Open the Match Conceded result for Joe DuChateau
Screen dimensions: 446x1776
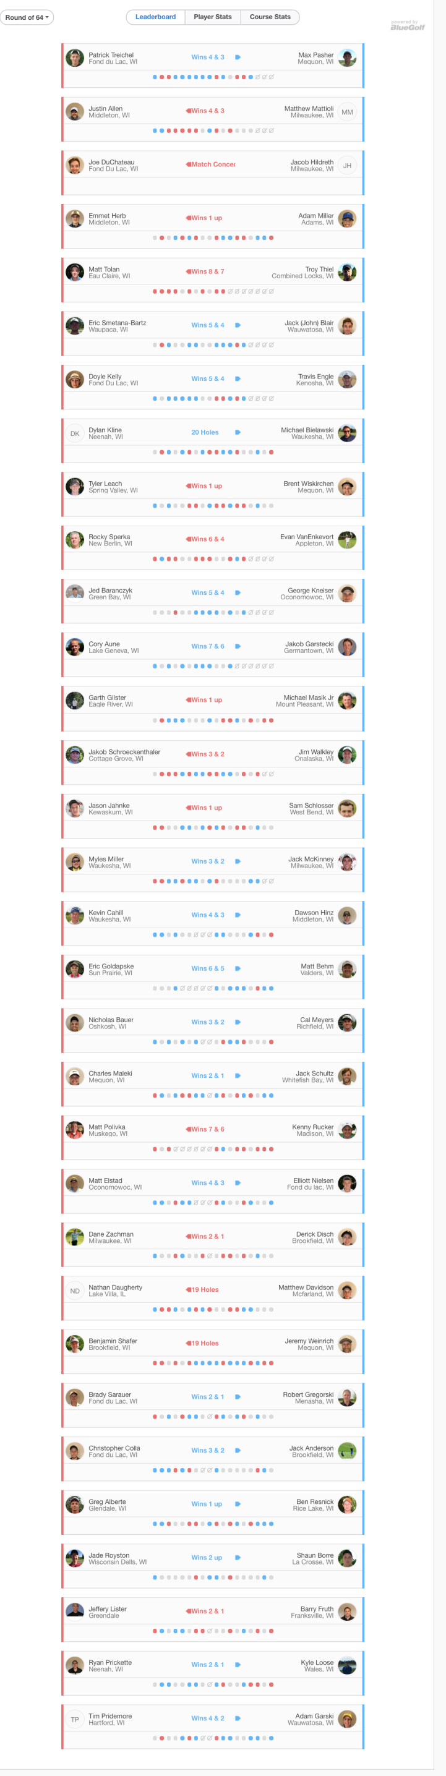tap(213, 164)
